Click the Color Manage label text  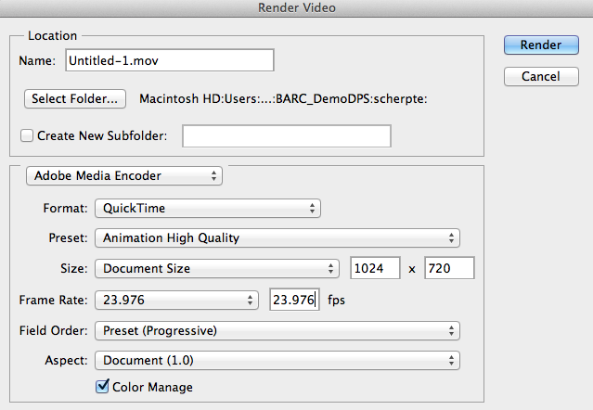coord(152,386)
